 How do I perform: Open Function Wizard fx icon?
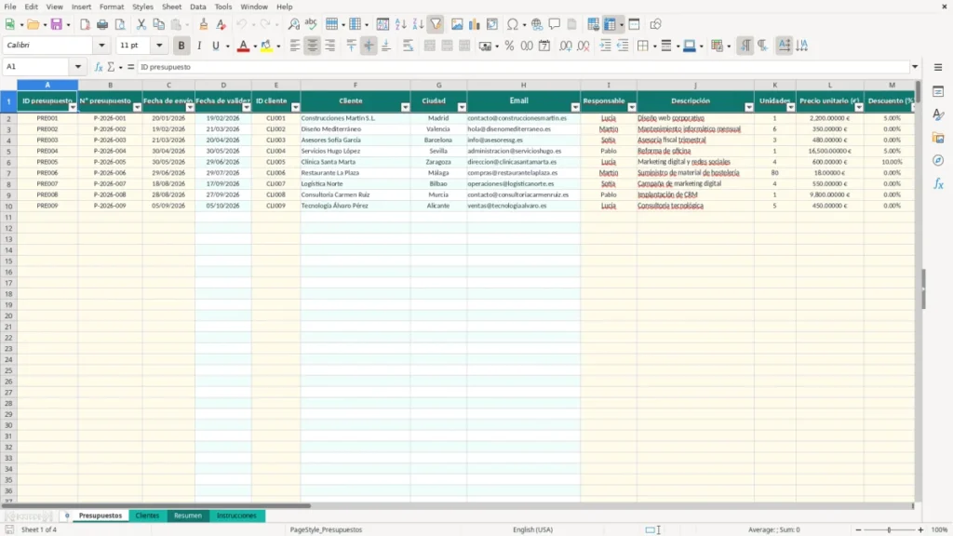[x=99, y=67]
